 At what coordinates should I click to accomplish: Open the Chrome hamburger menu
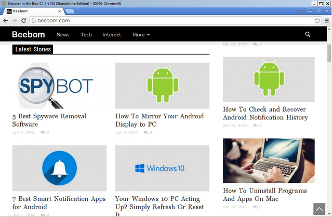327,21
